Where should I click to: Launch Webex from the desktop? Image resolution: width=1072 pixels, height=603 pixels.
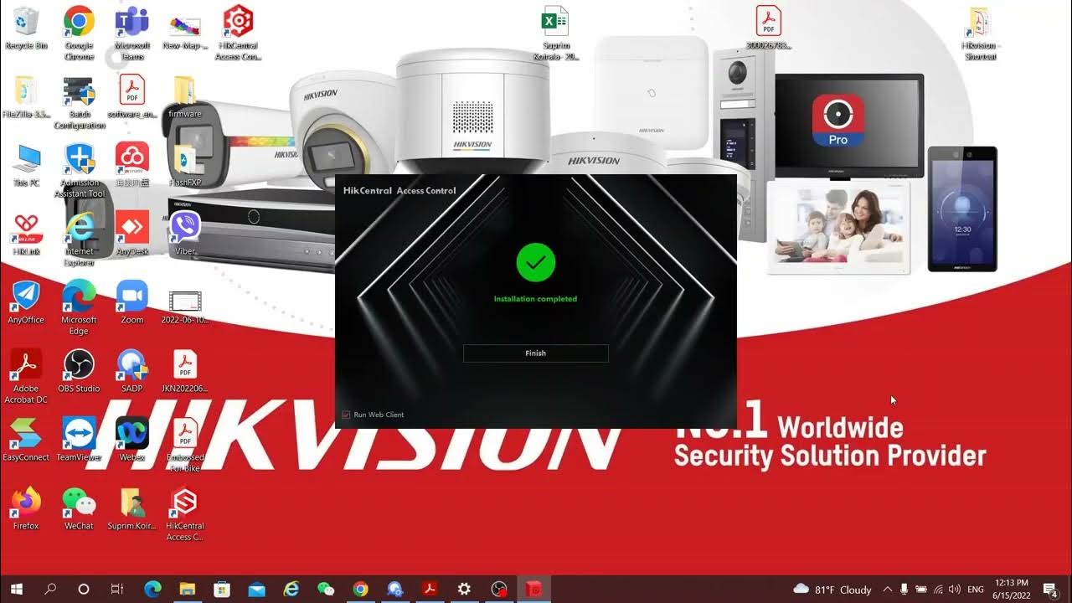click(x=131, y=440)
